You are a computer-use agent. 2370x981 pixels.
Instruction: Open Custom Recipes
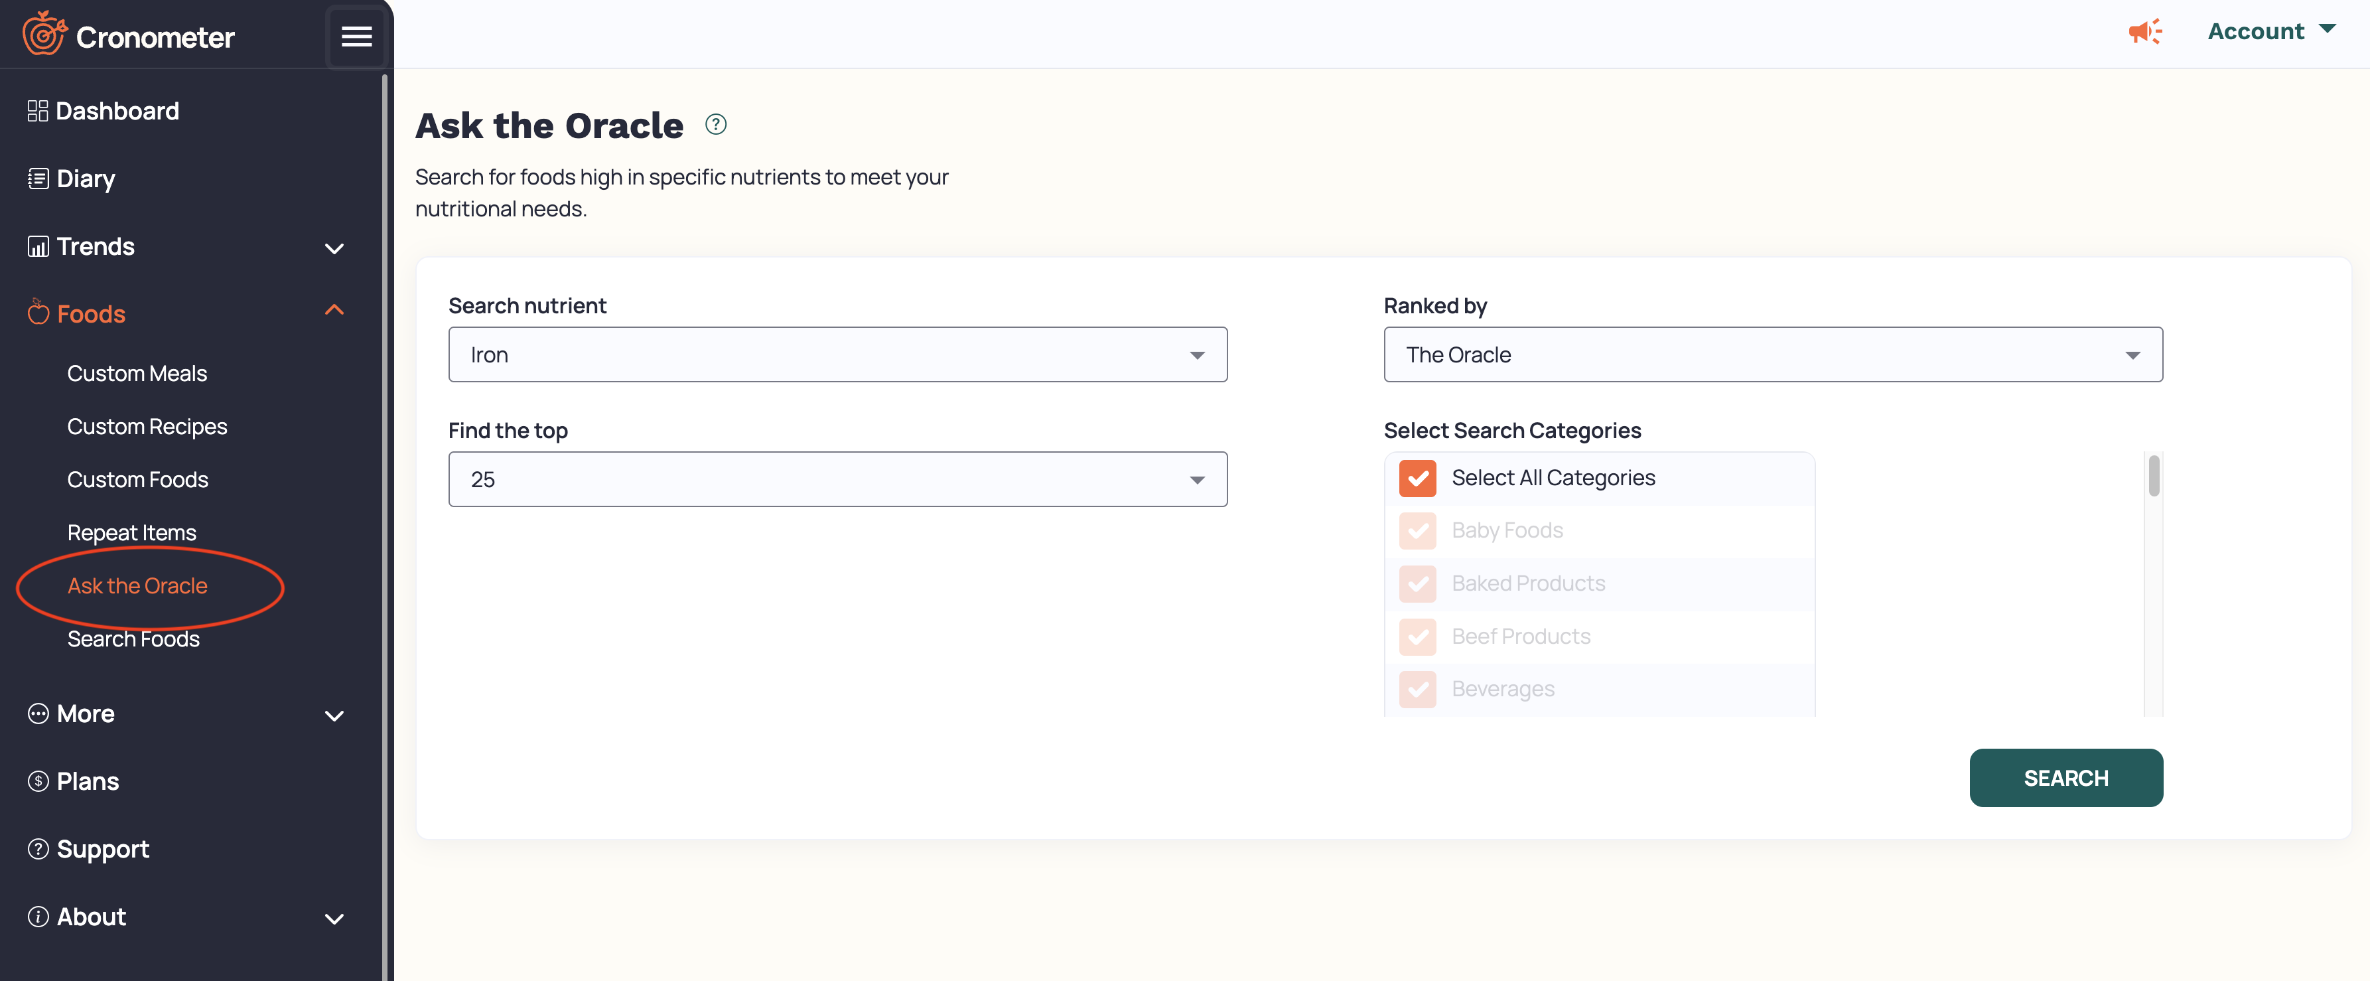[147, 427]
